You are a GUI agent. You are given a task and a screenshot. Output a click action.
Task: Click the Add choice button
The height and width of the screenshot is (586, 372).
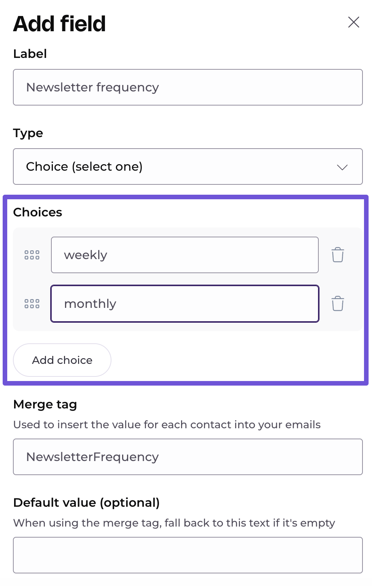click(x=62, y=360)
